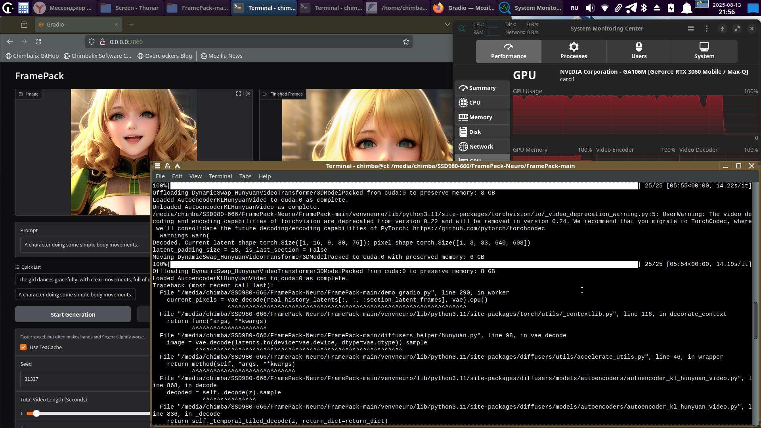
Task: Click the Total Video Length slider handle
Action: [36, 413]
